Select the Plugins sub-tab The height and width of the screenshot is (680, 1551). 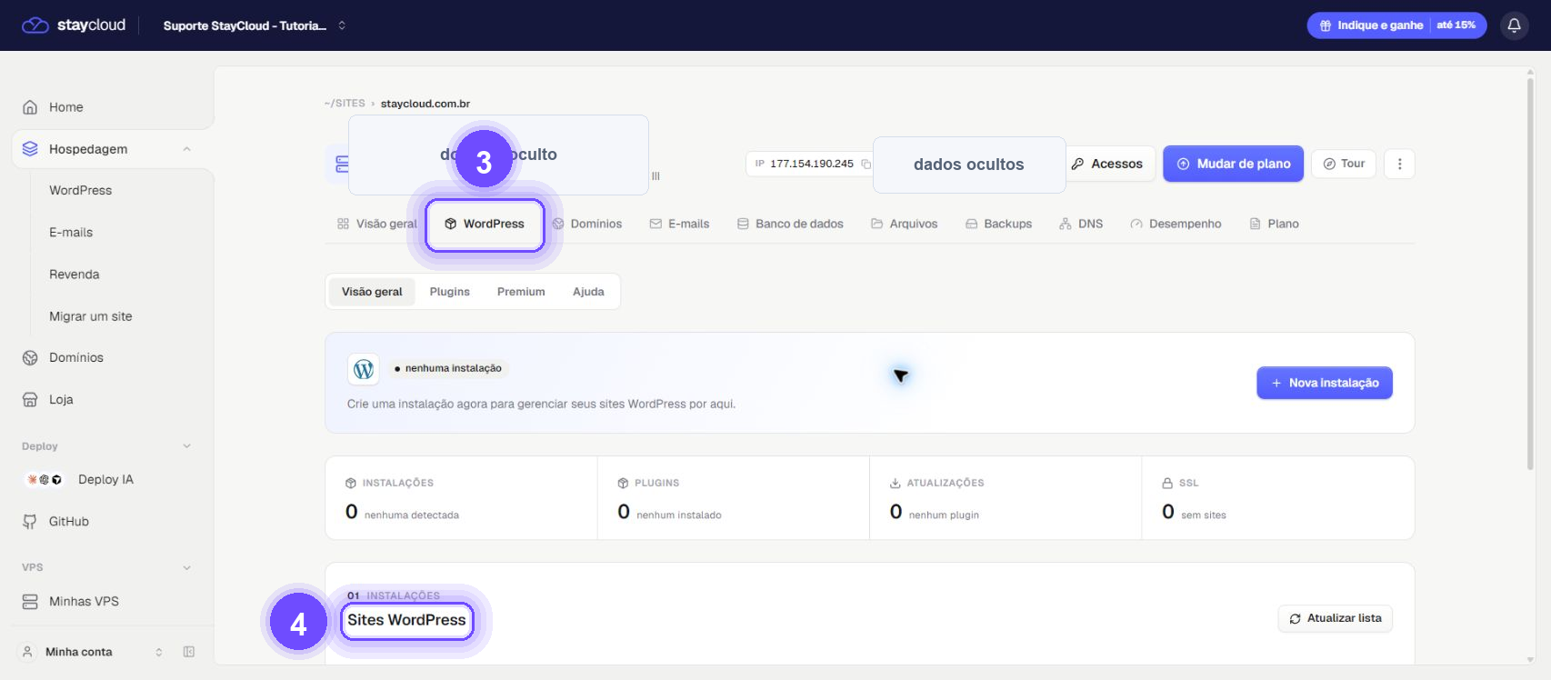coord(450,292)
